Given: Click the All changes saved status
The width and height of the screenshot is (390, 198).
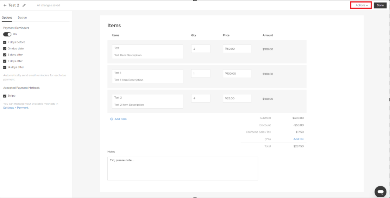Looking at the screenshot, I should point(48,5).
